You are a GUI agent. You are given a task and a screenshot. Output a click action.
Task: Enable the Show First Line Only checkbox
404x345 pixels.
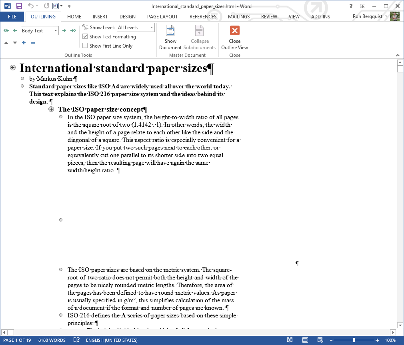(x=85, y=46)
